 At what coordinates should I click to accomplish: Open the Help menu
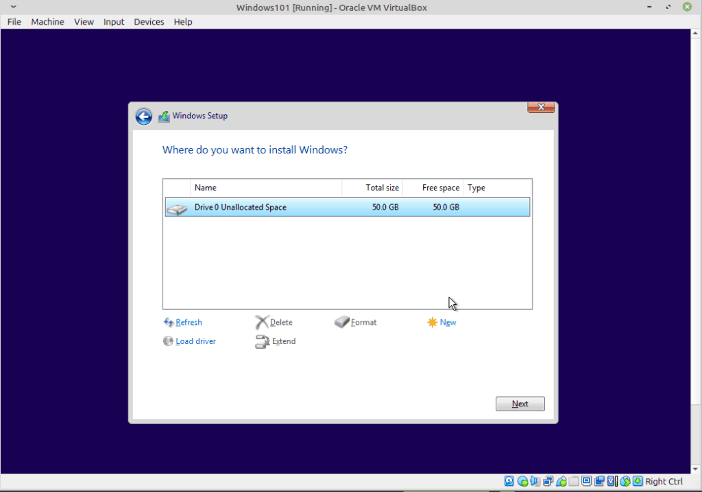tap(182, 22)
